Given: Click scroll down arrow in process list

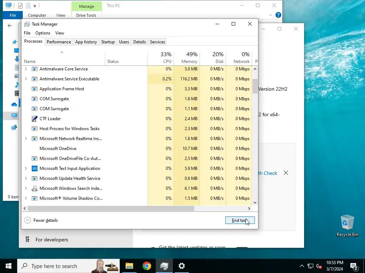Looking at the screenshot, I should [x=255, y=202].
